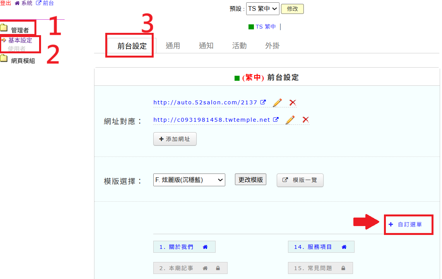
Task: Click pencil edit icon for twtemple.net URL
Action: tap(290, 120)
